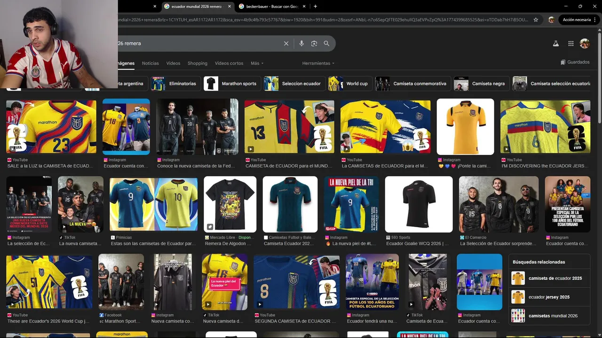Open a new browser tab
This screenshot has height=338, width=602.
tap(315, 6)
